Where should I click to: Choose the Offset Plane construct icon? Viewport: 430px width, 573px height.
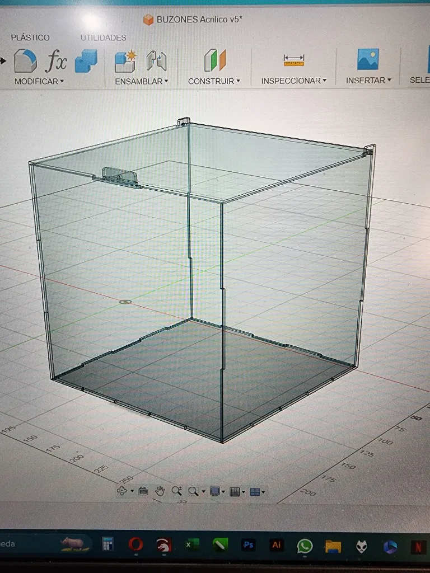(215, 60)
